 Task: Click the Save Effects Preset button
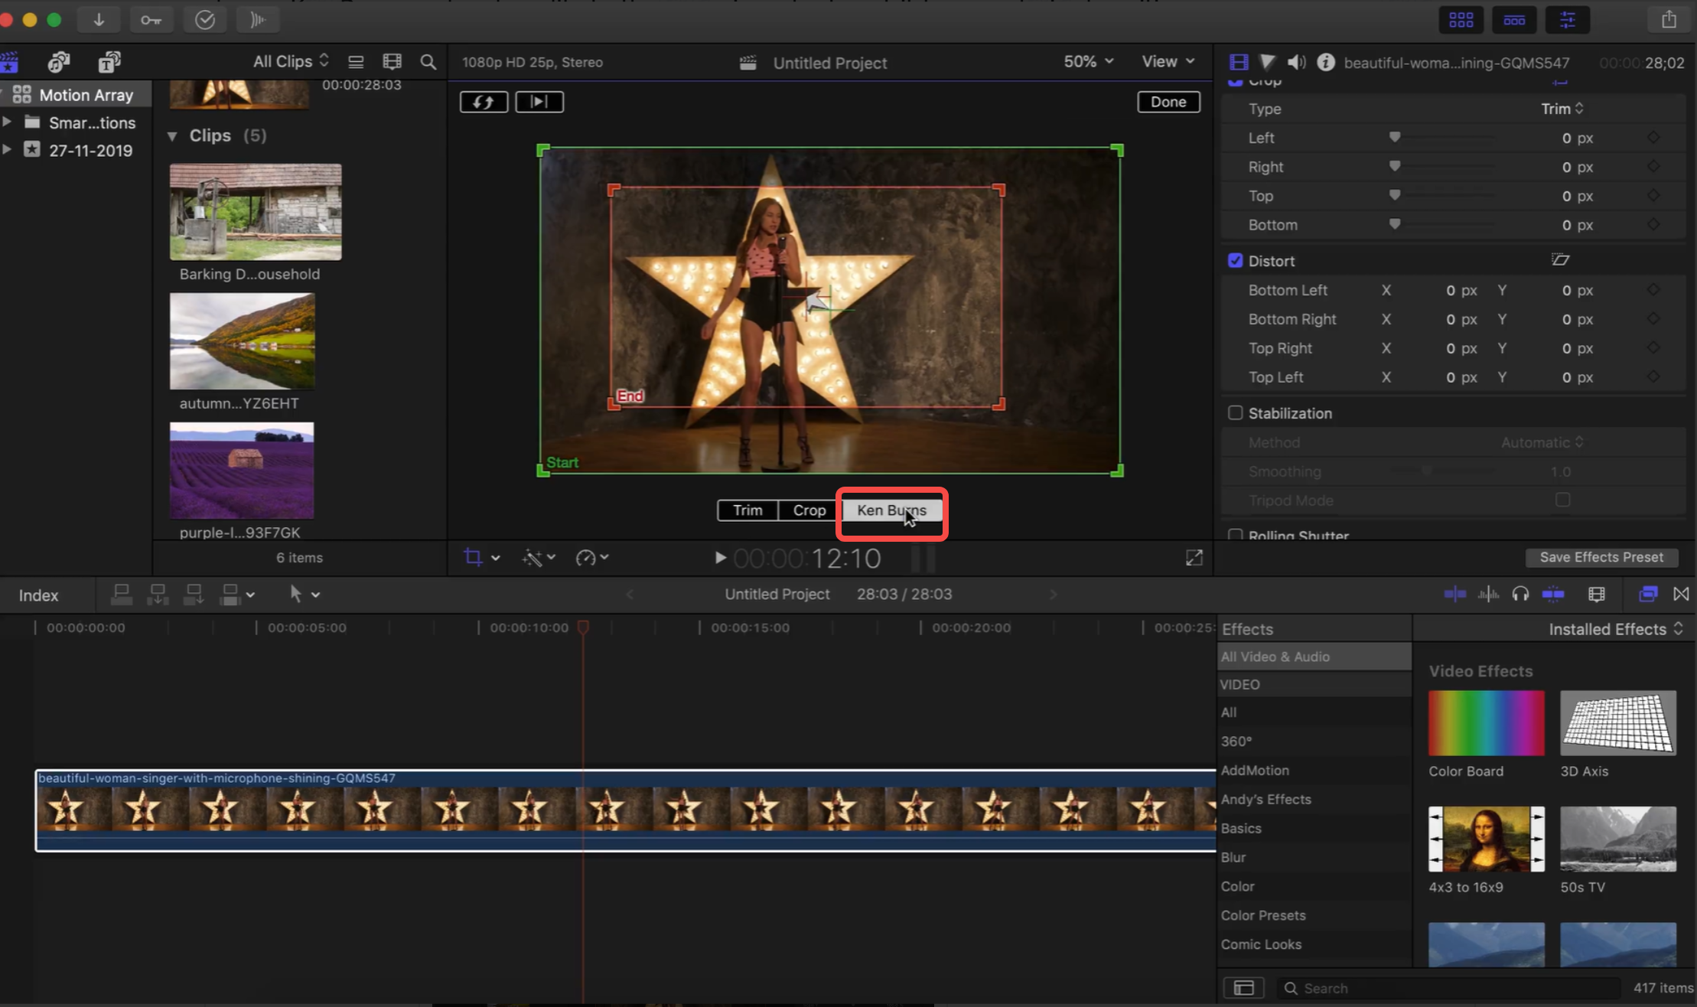click(x=1600, y=557)
